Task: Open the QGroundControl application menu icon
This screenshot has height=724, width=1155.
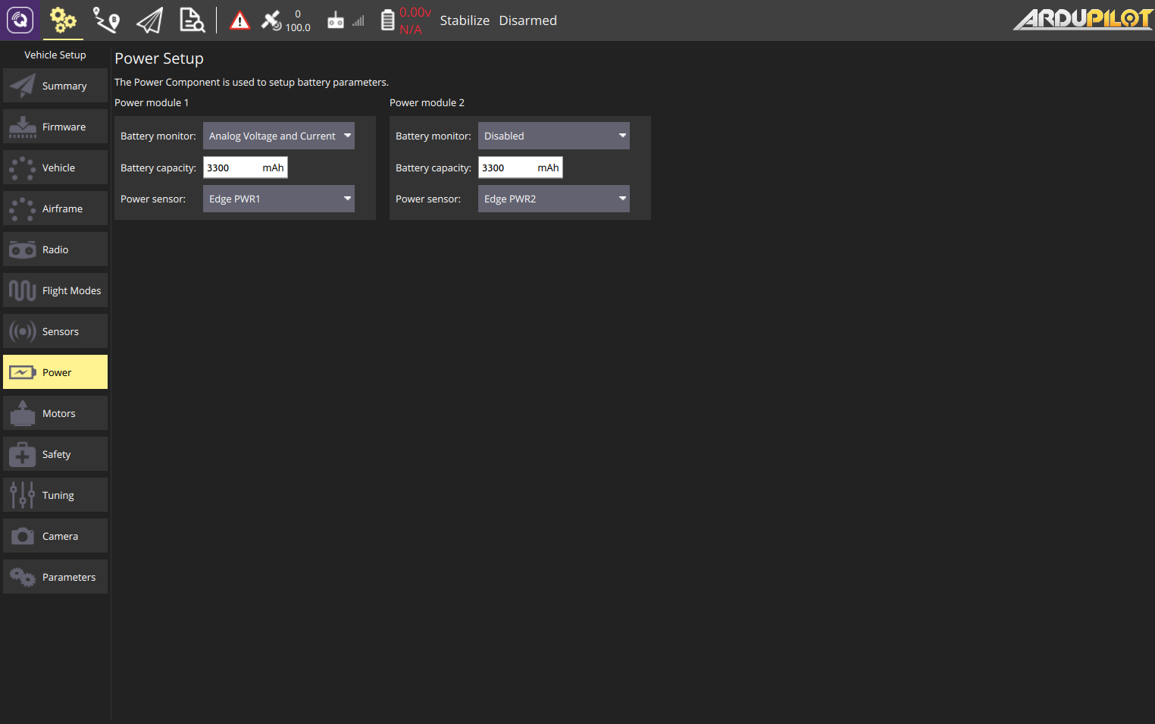Action: click(20, 20)
